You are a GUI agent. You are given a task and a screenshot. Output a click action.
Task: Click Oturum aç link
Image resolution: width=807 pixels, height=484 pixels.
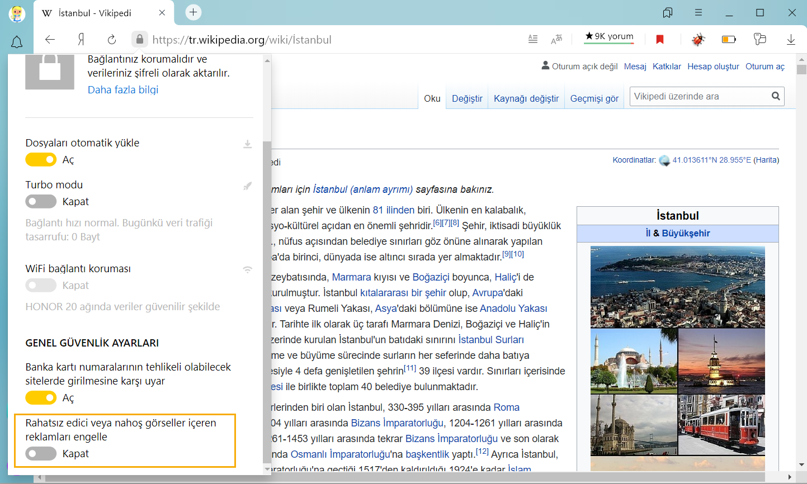[x=765, y=67]
